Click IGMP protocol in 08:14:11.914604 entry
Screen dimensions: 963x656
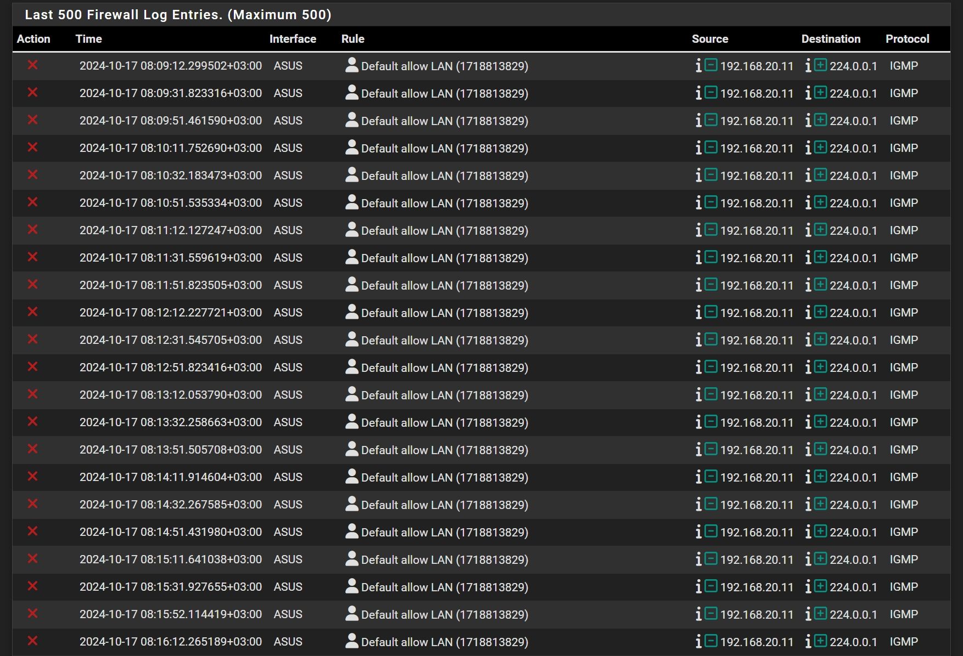[x=904, y=477]
